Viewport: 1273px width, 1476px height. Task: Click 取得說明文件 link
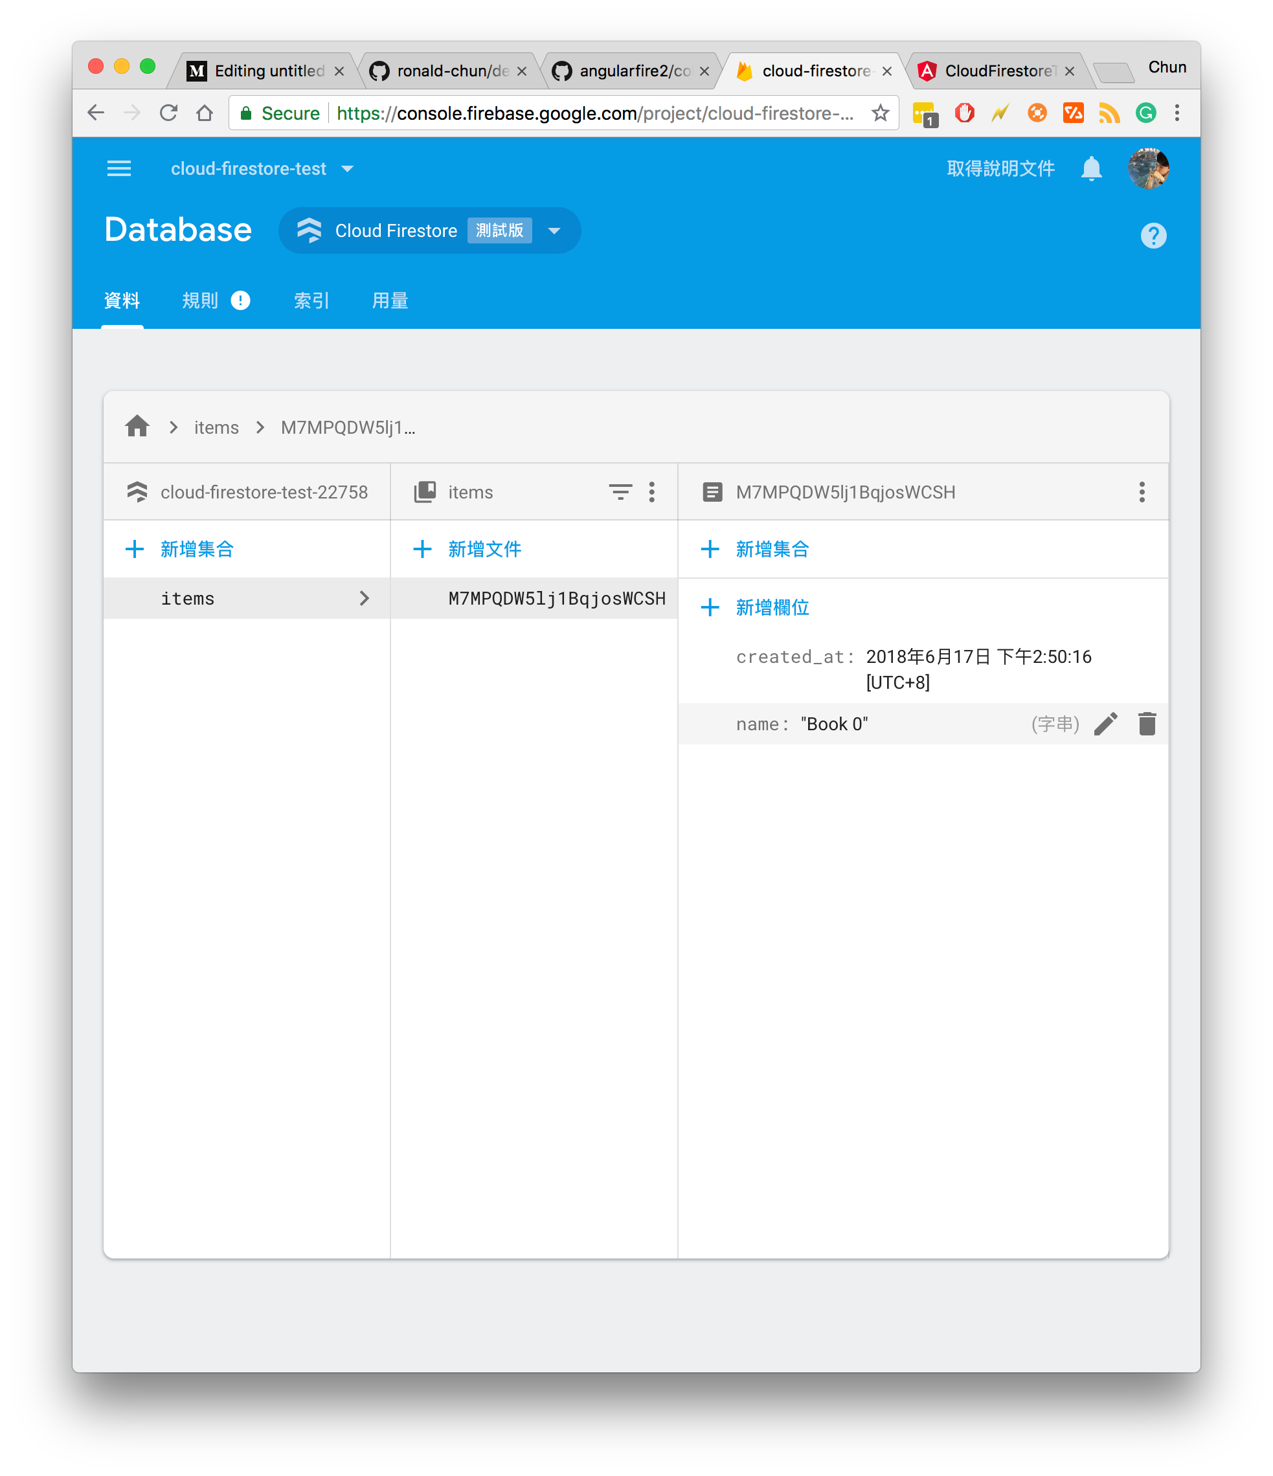click(1000, 169)
